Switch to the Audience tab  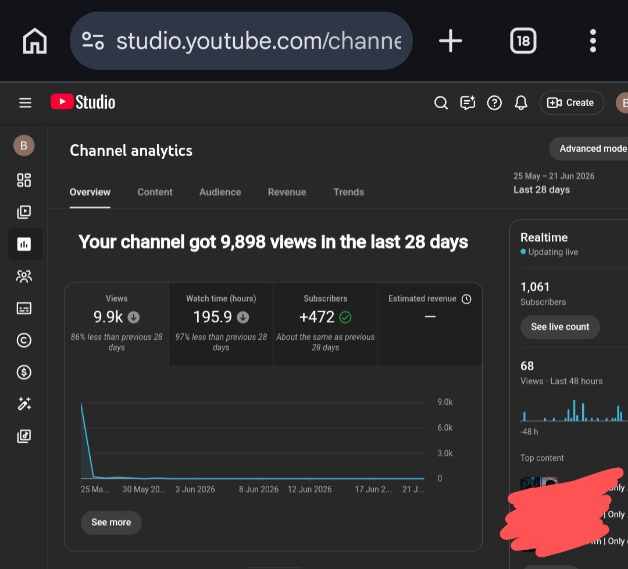(220, 192)
